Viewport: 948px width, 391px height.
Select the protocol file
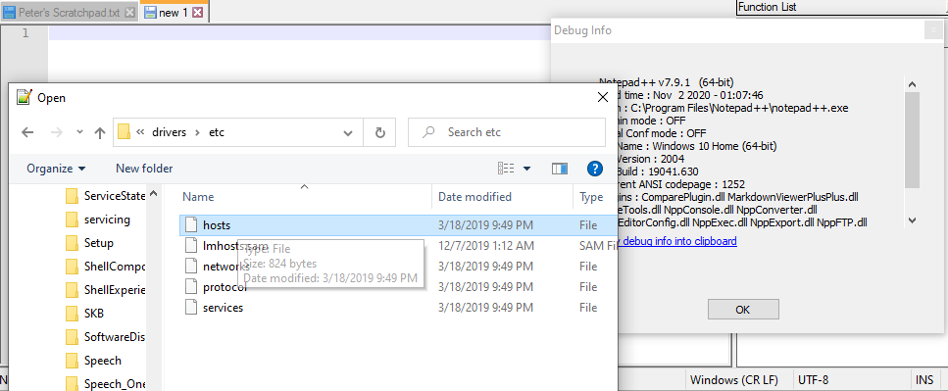tap(398, 287)
